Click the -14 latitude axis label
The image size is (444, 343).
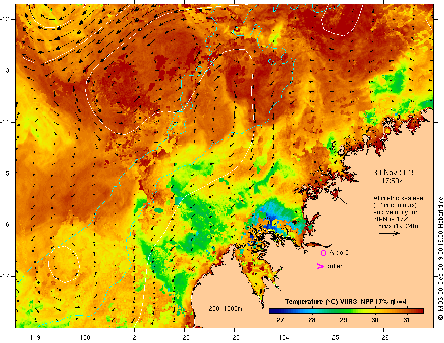(5, 122)
